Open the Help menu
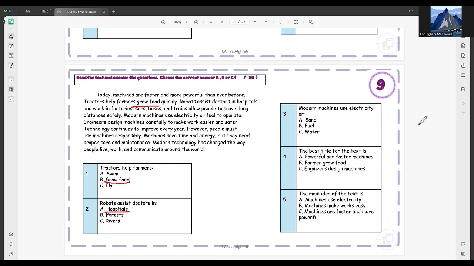The width and height of the screenshot is (474, 266). (x=45, y=11)
